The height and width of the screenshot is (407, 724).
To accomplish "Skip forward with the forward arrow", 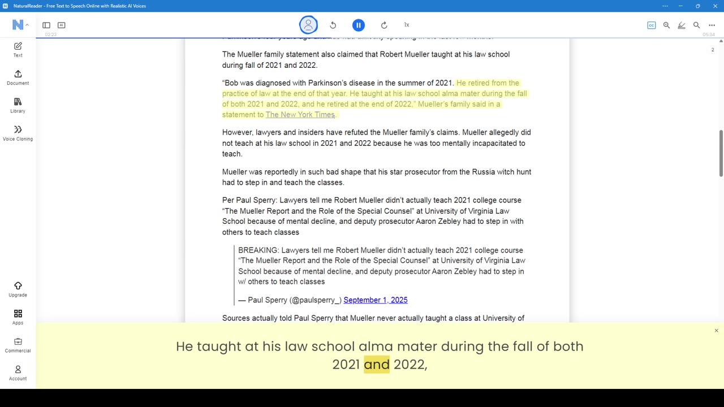I will (x=384, y=25).
